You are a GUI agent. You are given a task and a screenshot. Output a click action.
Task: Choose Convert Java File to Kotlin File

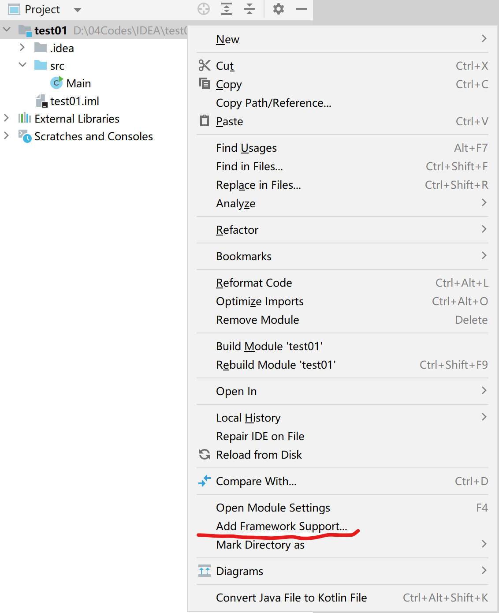[x=291, y=598]
